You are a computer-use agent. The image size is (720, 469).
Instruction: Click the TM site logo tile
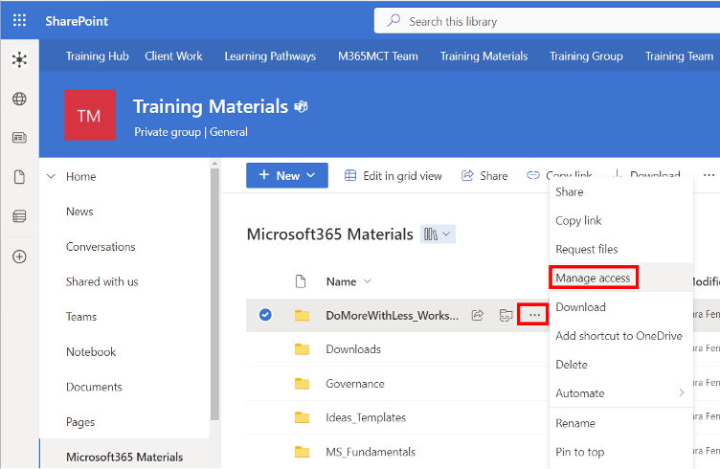pyautogui.click(x=90, y=115)
